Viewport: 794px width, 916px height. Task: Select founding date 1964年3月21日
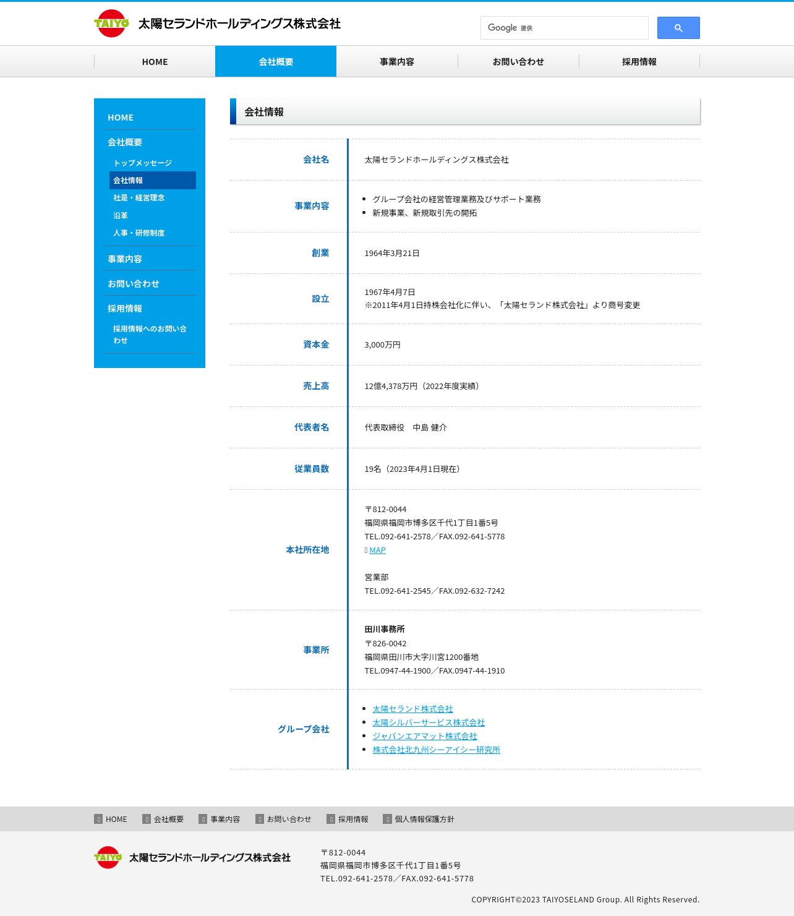click(392, 253)
